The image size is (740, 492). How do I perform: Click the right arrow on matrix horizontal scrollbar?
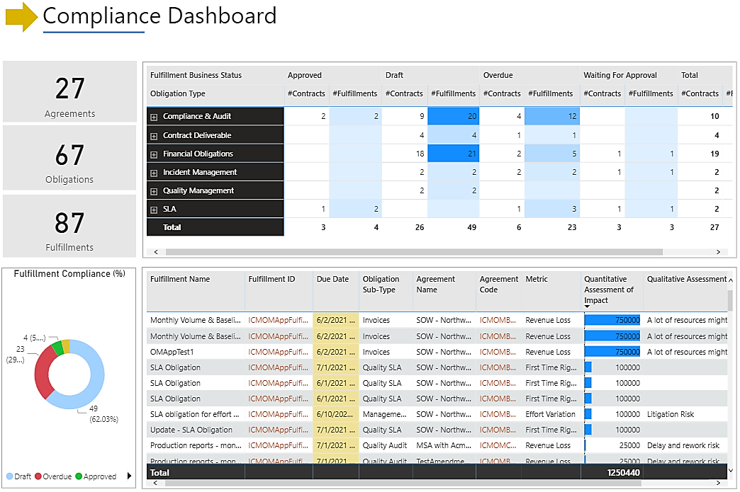click(718, 251)
